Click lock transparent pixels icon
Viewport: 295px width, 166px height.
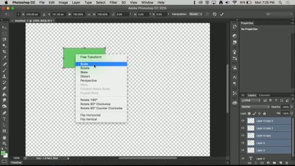(x=249, y=113)
